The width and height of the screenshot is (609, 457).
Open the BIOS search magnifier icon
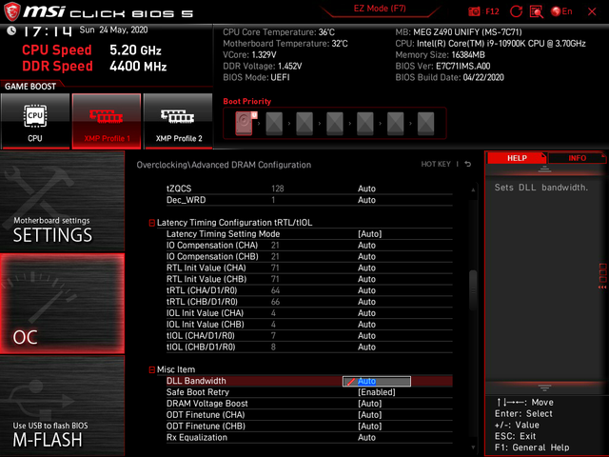pyautogui.click(x=537, y=11)
